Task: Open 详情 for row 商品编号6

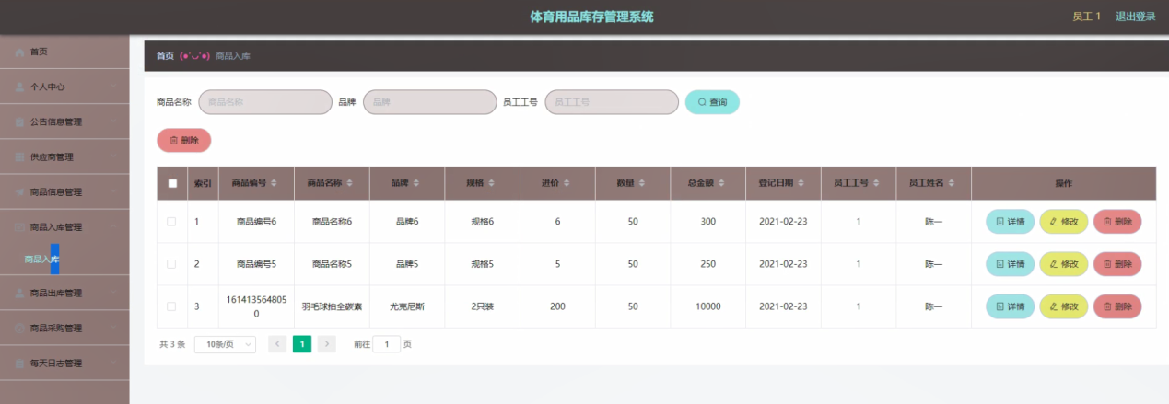Action: pyautogui.click(x=1010, y=222)
